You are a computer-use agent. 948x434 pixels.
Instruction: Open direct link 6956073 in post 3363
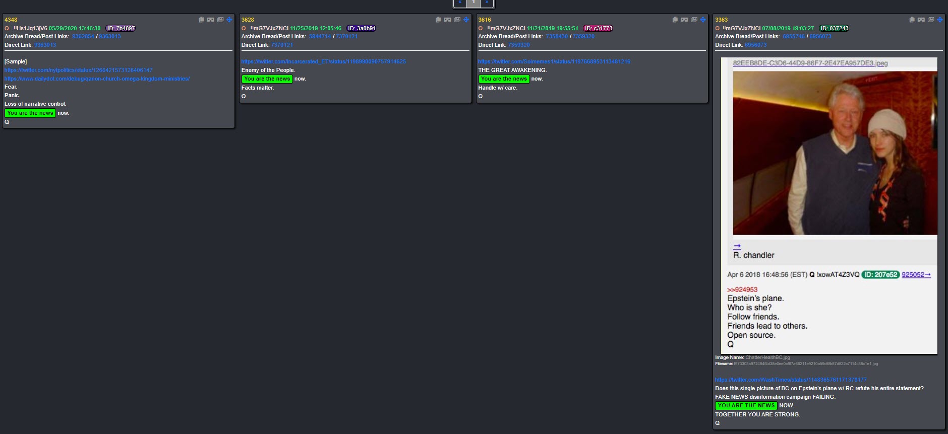click(756, 45)
